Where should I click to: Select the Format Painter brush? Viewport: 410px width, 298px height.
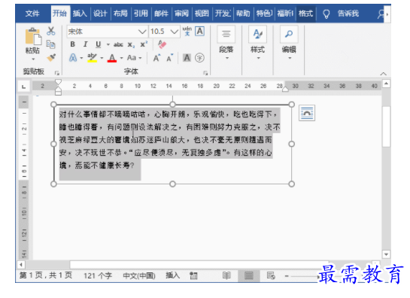click(x=51, y=57)
